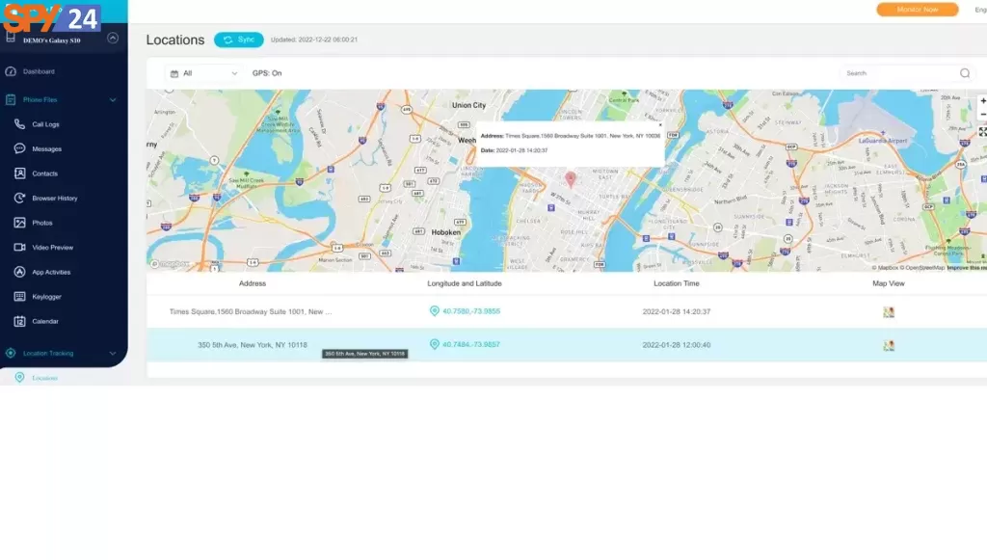Screen dimensions: 987x560
Task: Click the GPS: On status label
Action: click(x=267, y=73)
